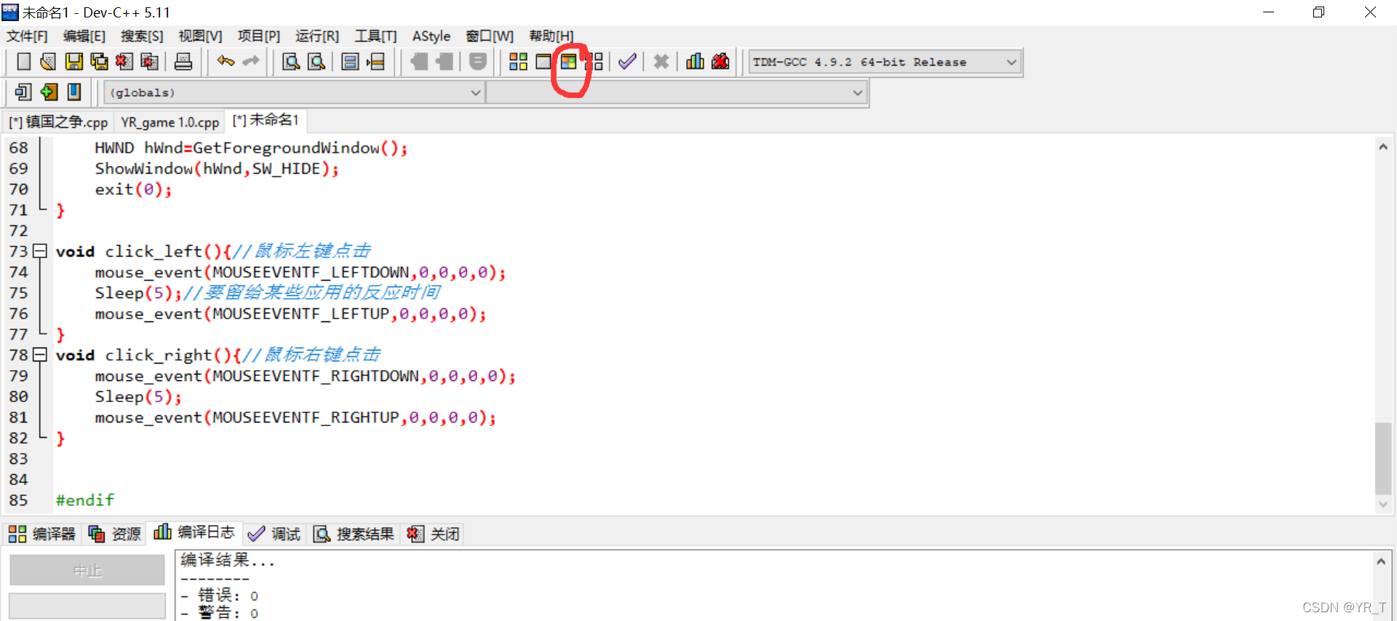
Task: Open the 视图[V] menu
Action: click(x=200, y=36)
